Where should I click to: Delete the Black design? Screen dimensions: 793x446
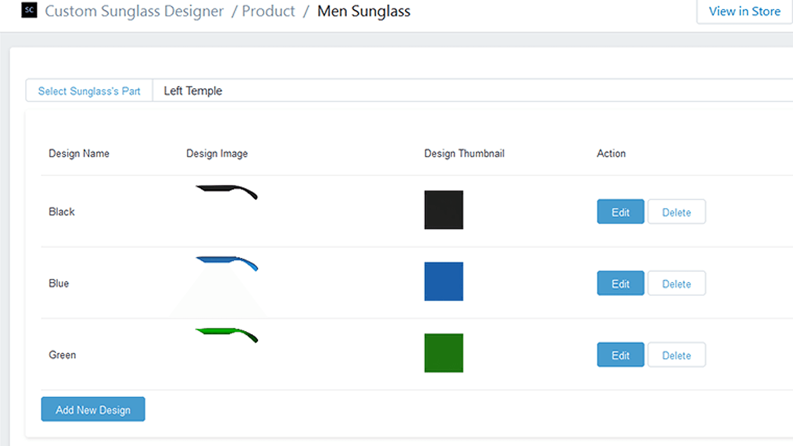[x=676, y=212]
